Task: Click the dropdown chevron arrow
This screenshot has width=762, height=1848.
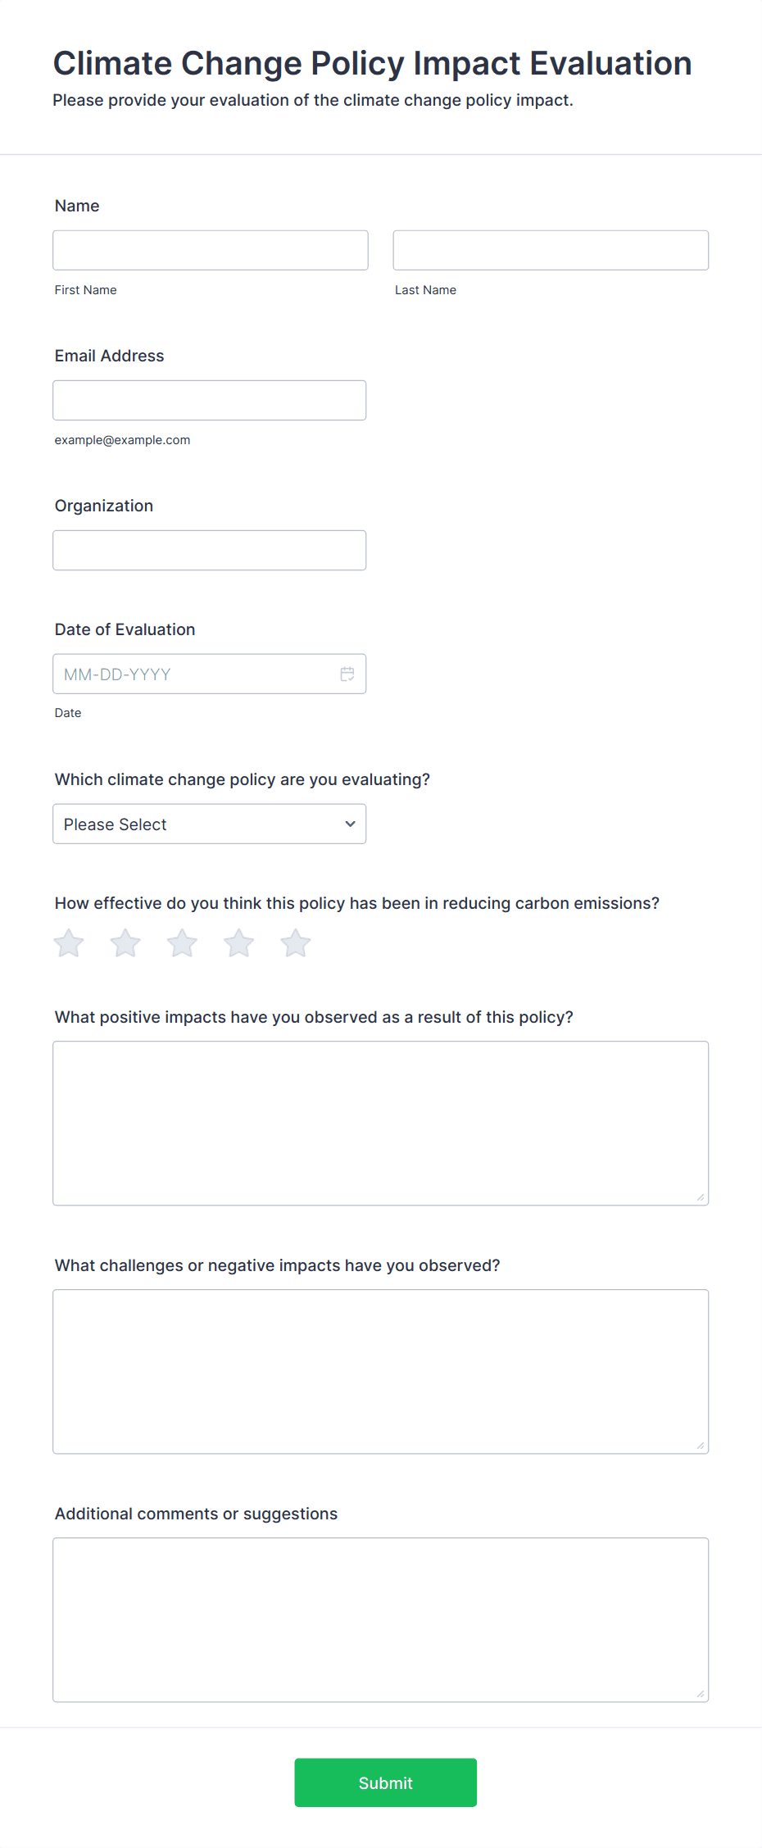Action: pyautogui.click(x=351, y=824)
